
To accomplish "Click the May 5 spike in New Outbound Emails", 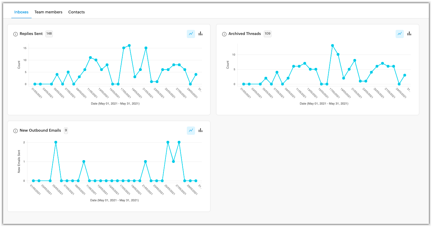I will [56, 141].
